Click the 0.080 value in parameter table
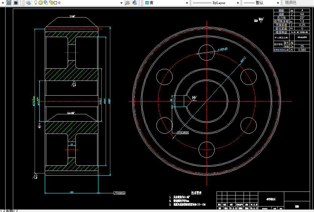The height and width of the screenshot is (212, 314). (302, 50)
